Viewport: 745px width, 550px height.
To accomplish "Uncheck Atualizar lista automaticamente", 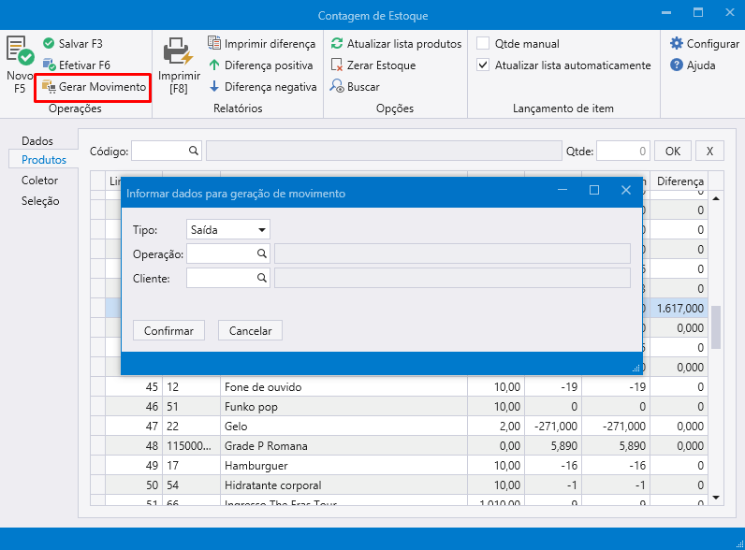I will point(483,65).
